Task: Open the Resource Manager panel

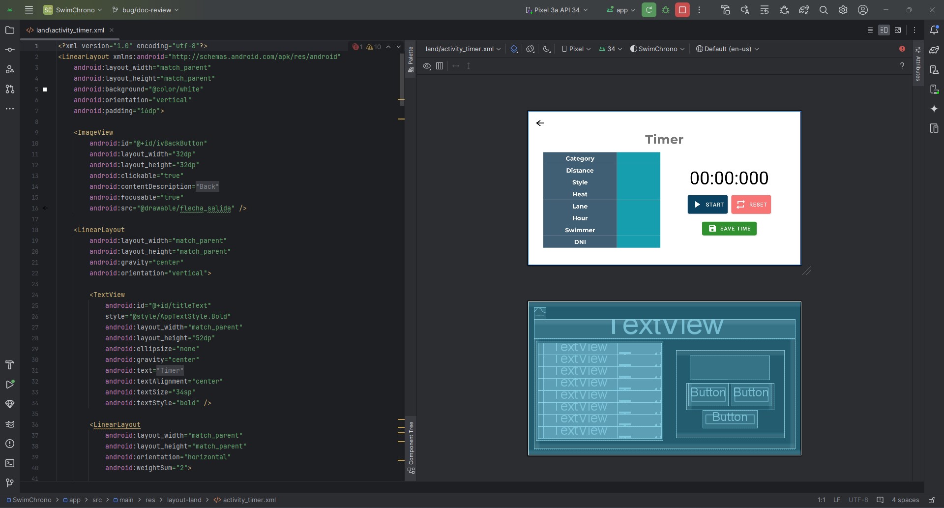Action: [x=10, y=69]
